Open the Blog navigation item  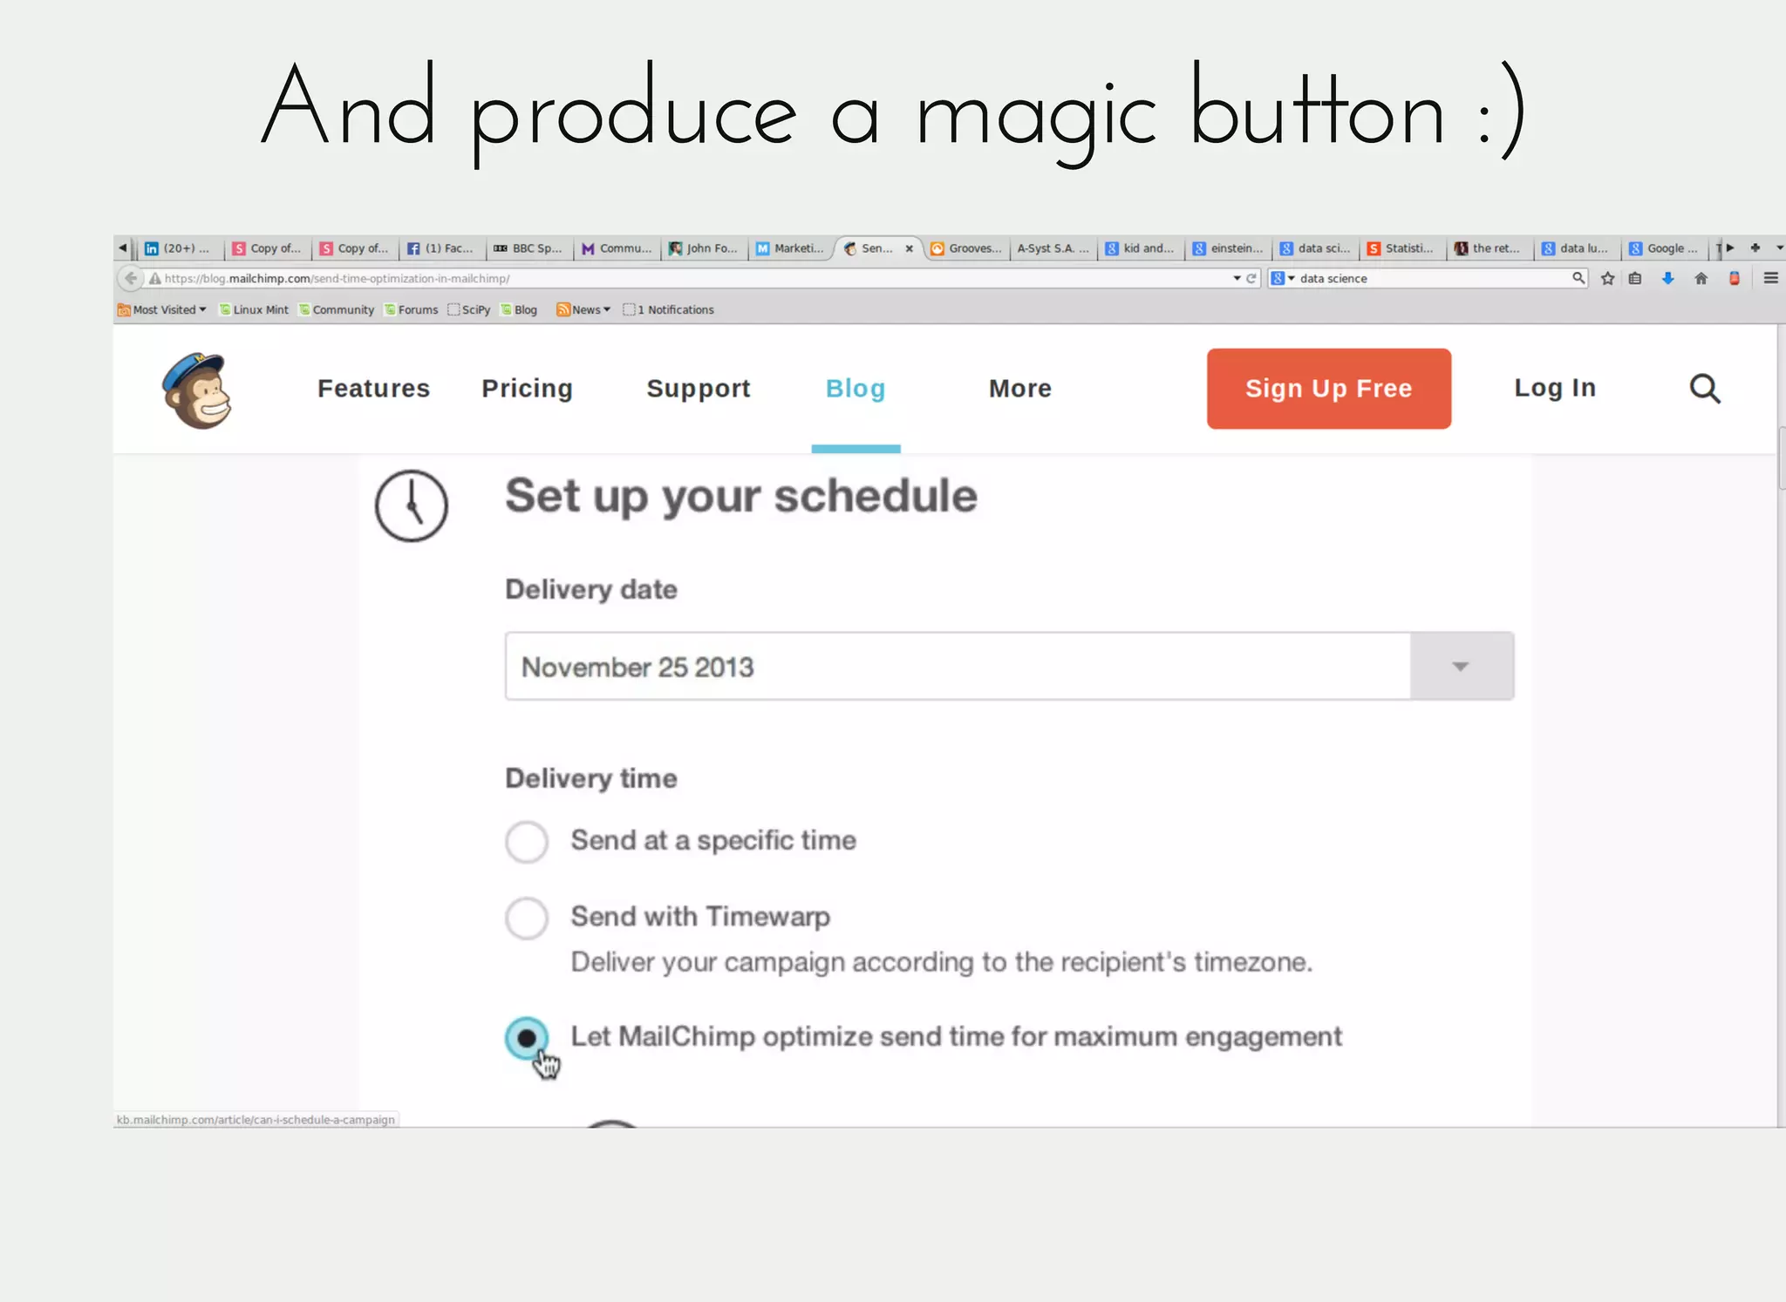click(855, 389)
